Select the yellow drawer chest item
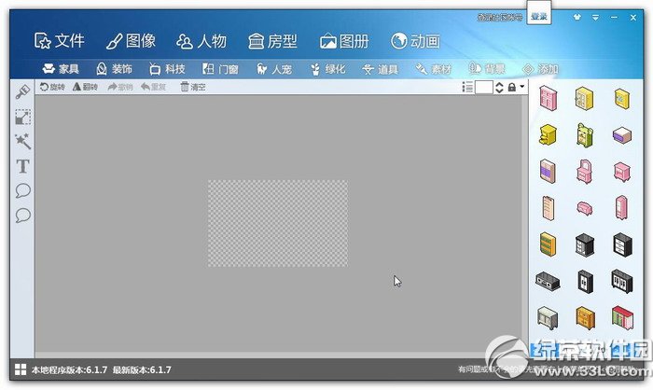Viewport: 653px width, 390px height. 548,134
